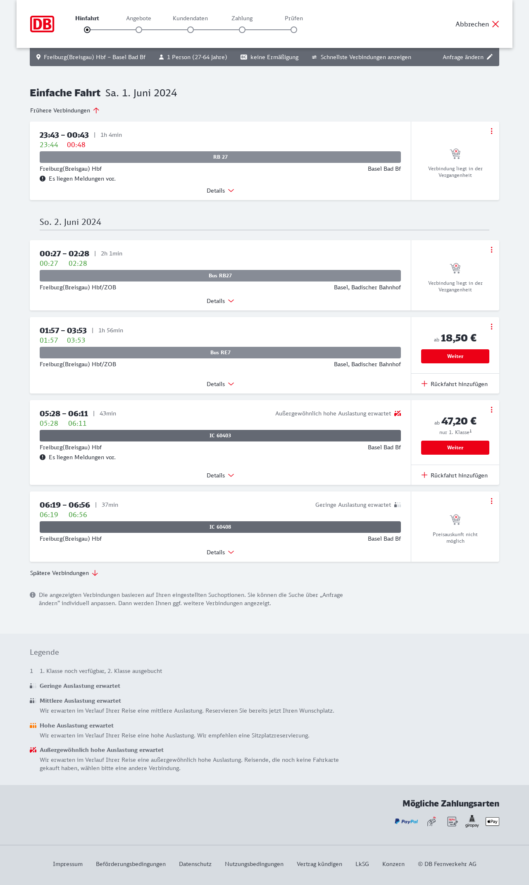Expand Details for the RB 27 connection
This screenshot has width=529, height=885.
click(x=220, y=191)
